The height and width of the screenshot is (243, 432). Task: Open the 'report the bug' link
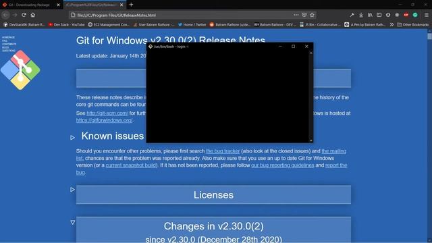[336, 165]
